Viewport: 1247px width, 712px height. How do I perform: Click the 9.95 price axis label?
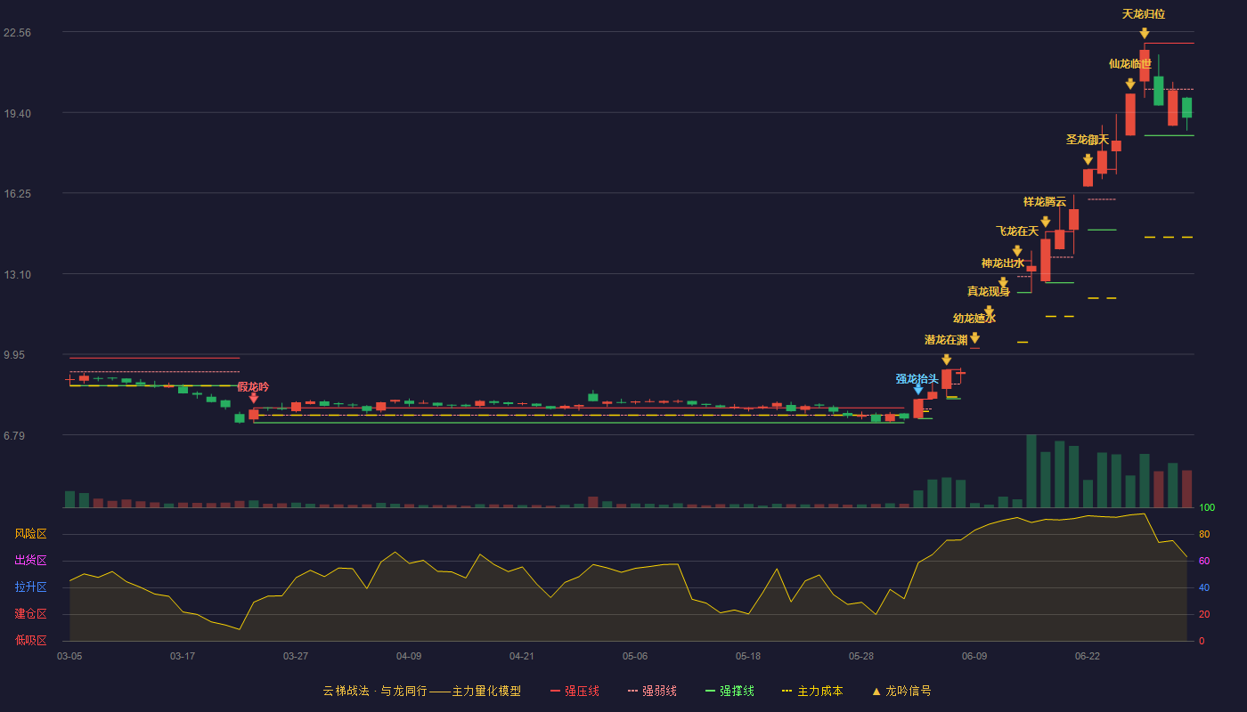(x=18, y=354)
